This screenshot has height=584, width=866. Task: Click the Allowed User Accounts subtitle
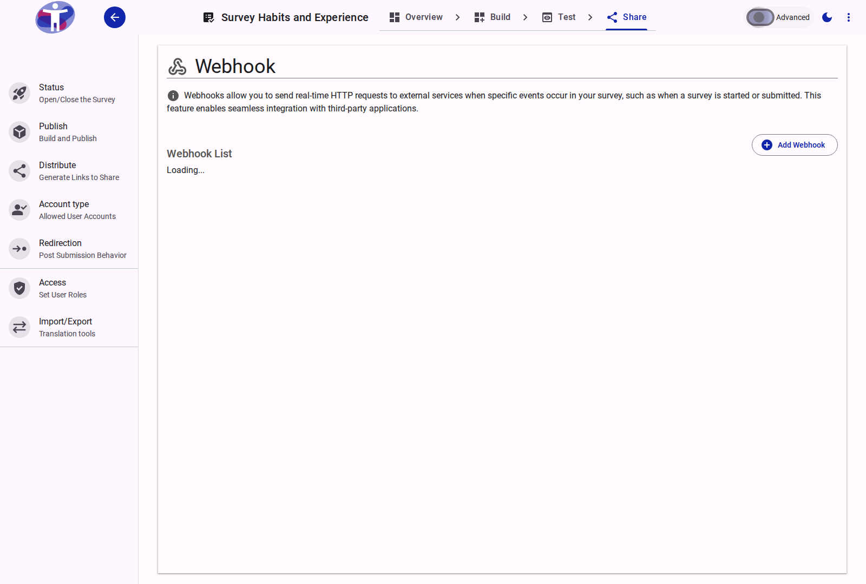tap(77, 216)
